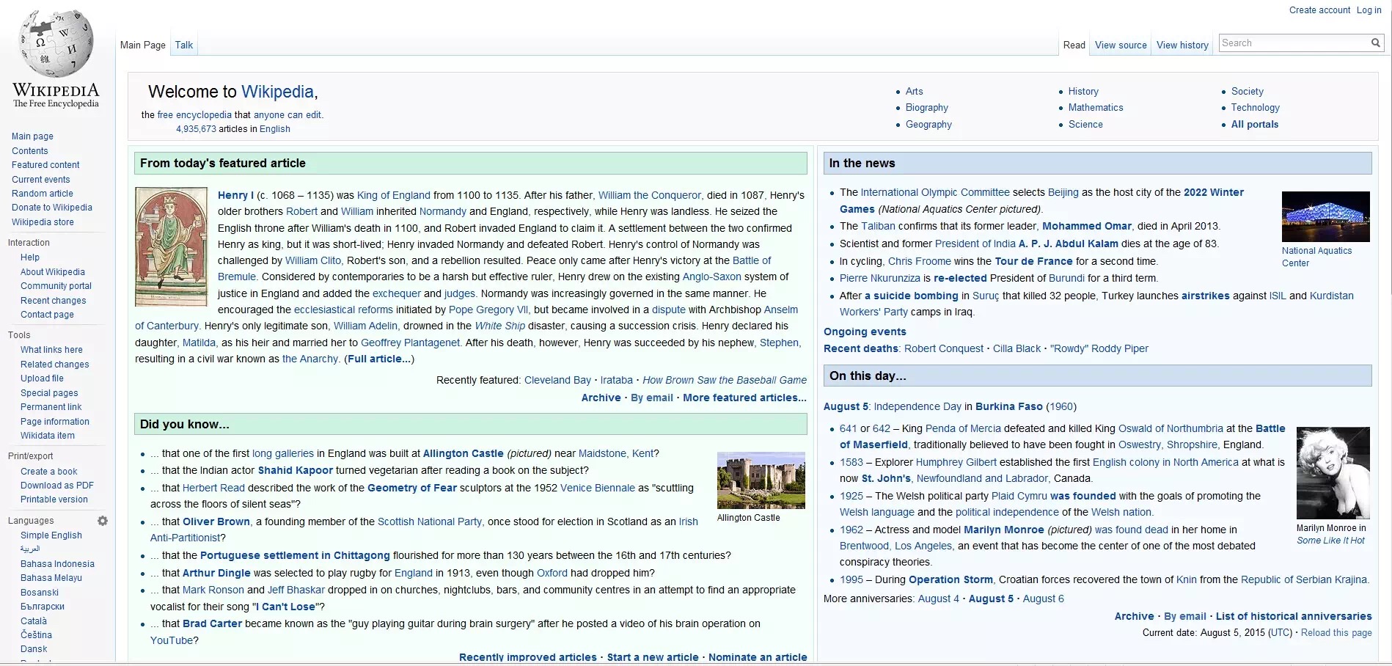Click the search magnifying glass icon
This screenshot has height=666, width=1392.
[x=1375, y=43]
